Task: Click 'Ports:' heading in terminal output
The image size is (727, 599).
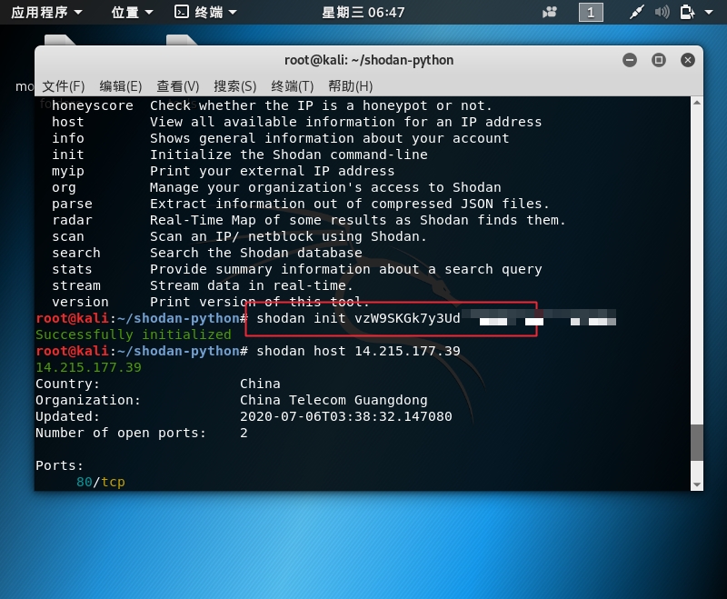Action: [59, 465]
